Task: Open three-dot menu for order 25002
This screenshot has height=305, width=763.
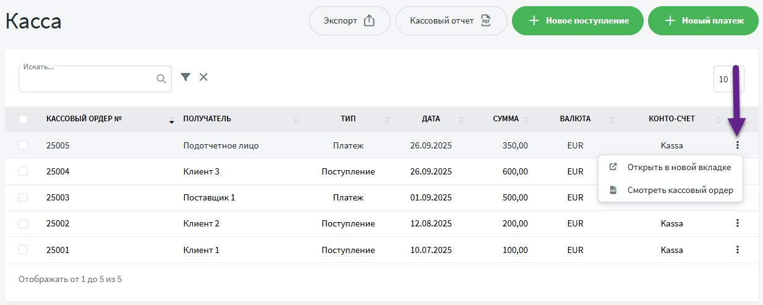Action: pyautogui.click(x=737, y=223)
